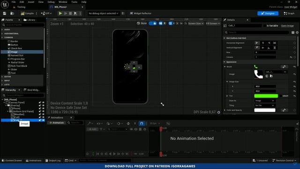
Task: Click the Stop simulation icon in toolbar
Action: point(70,14)
